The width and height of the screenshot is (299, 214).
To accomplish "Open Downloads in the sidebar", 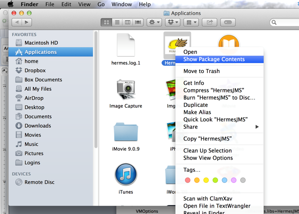I will pos(38,126).
